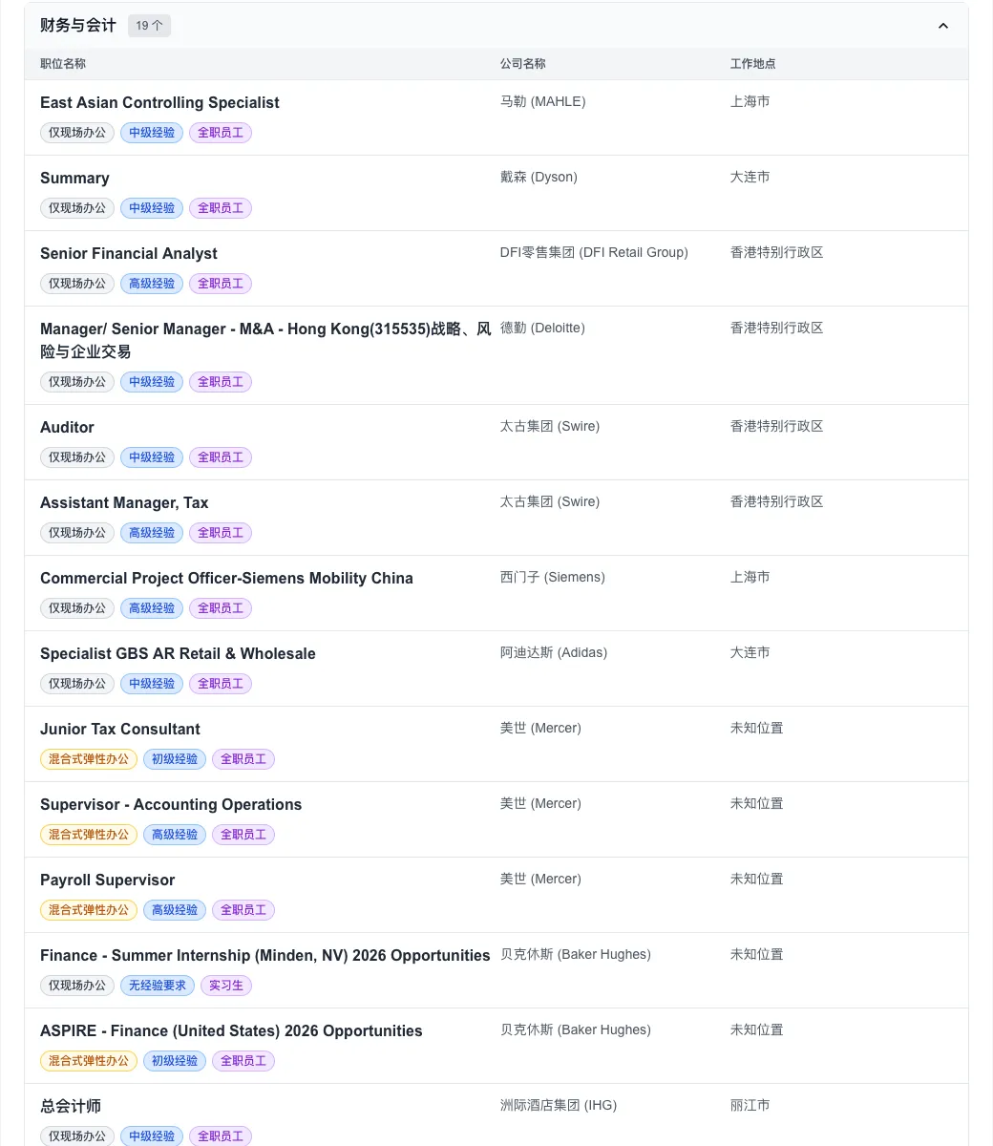Open Specialist GBS AR Retail & Wholesale
The width and height of the screenshot is (993, 1146).
point(178,653)
